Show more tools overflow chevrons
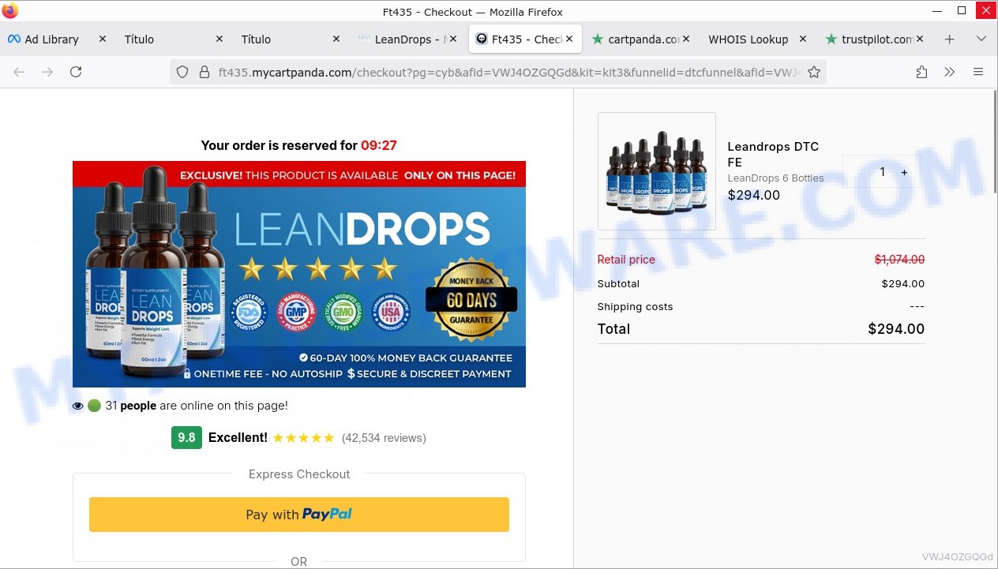Image resolution: width=998 pixels, height=569 pixels. pos(950,72)
